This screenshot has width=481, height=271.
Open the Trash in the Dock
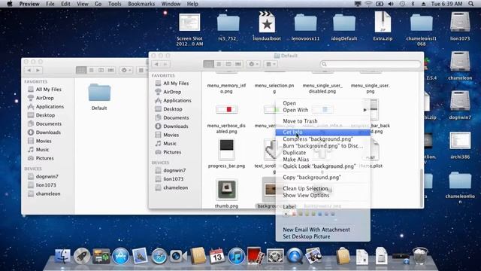coord(420,256)
